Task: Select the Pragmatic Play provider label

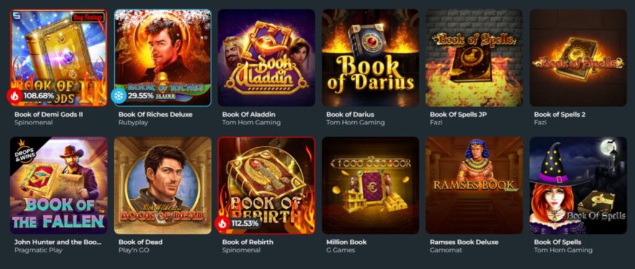Action: [38, 250]
